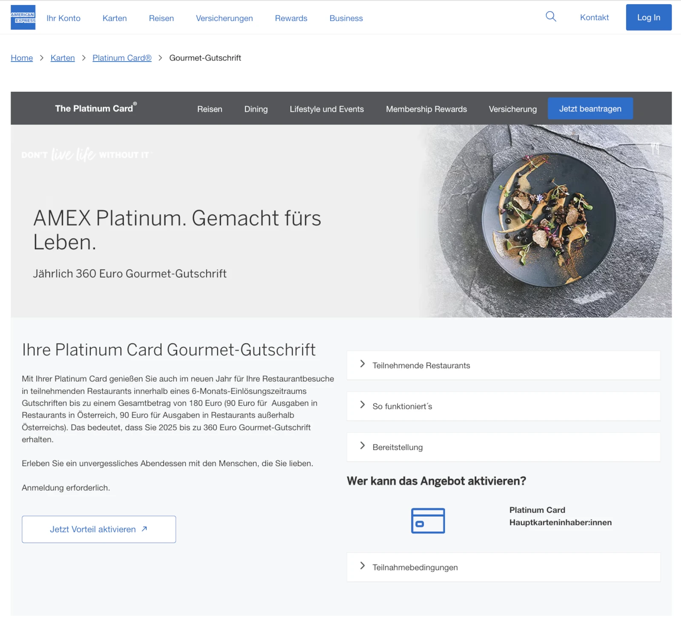681x626 pixels.
Task: Click the heading Wer kann das Angebot aktivieren?
Action: click(x=436, y=481)
